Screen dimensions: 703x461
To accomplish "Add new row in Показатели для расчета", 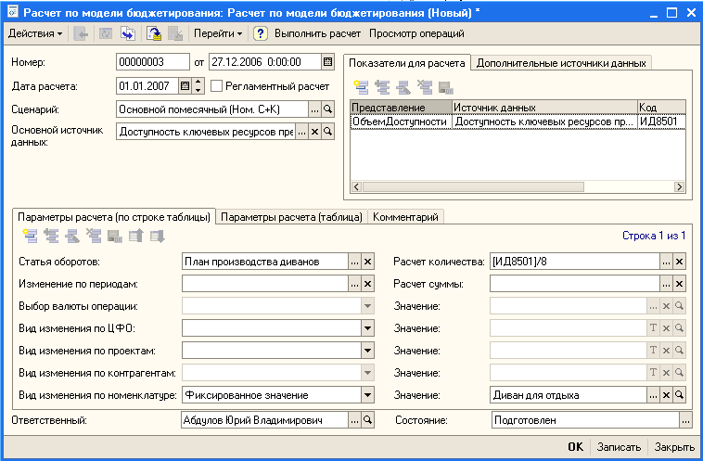I will tap(359, 87).
